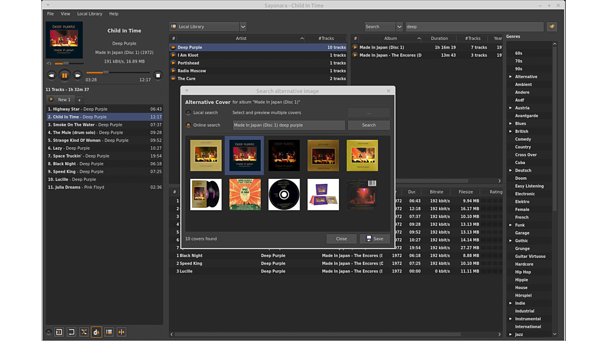607x341 pixels.
Task: Open the Local Library dropdown
Action: pyautogui.click(x=243, y=27)
